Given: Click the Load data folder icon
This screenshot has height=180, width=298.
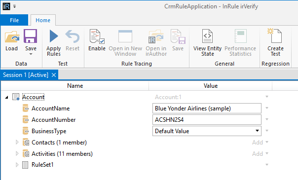Looking at the screenshot, I should click(x=12, y=37).
